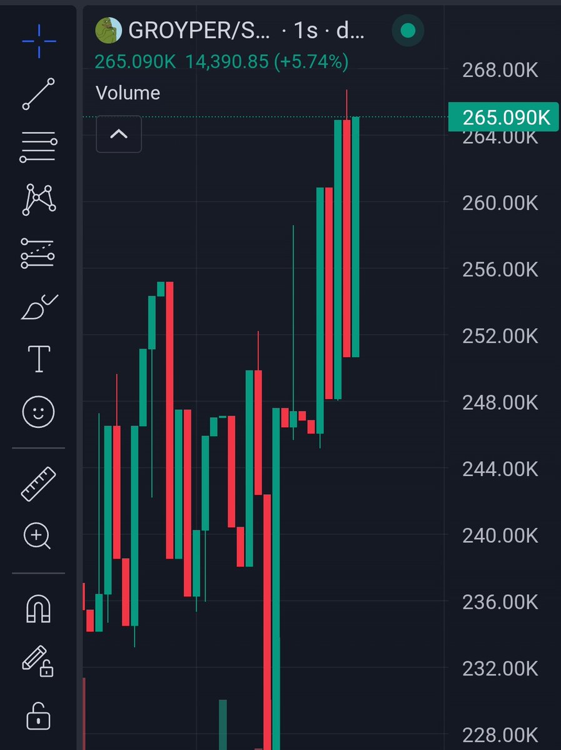Collapse the indicator legend with chevron
The width and height of the screenshot is (561, 750).
point(119,134)
